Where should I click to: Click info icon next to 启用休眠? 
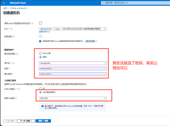pyautogui.click(x=14, y=37)
